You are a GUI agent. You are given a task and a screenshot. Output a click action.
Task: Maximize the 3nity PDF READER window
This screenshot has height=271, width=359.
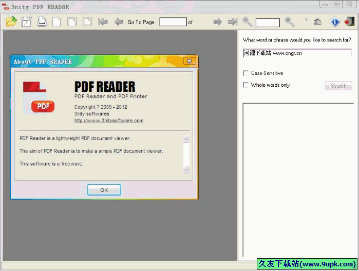pyautogui.click(x=336, y=4)
